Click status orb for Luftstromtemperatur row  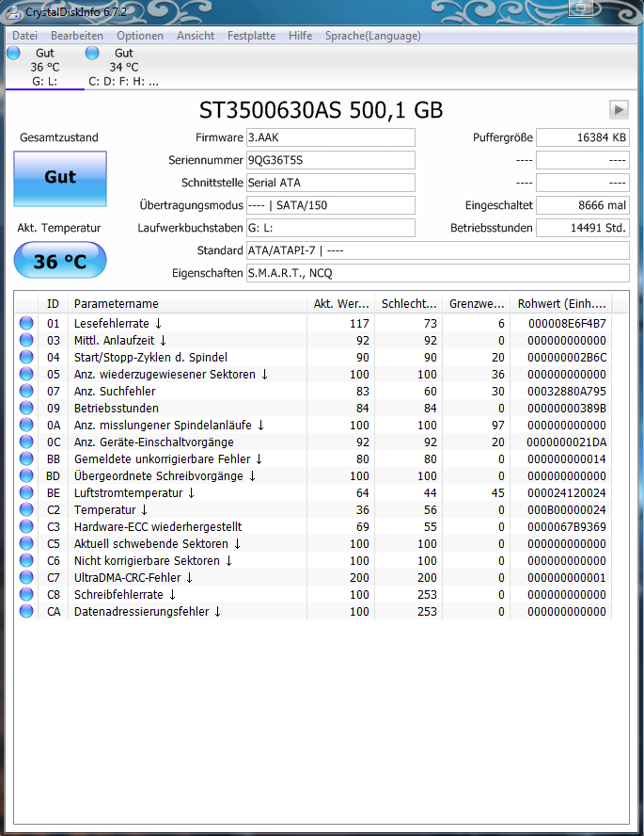pyautogui.click(x=26, y=492)
